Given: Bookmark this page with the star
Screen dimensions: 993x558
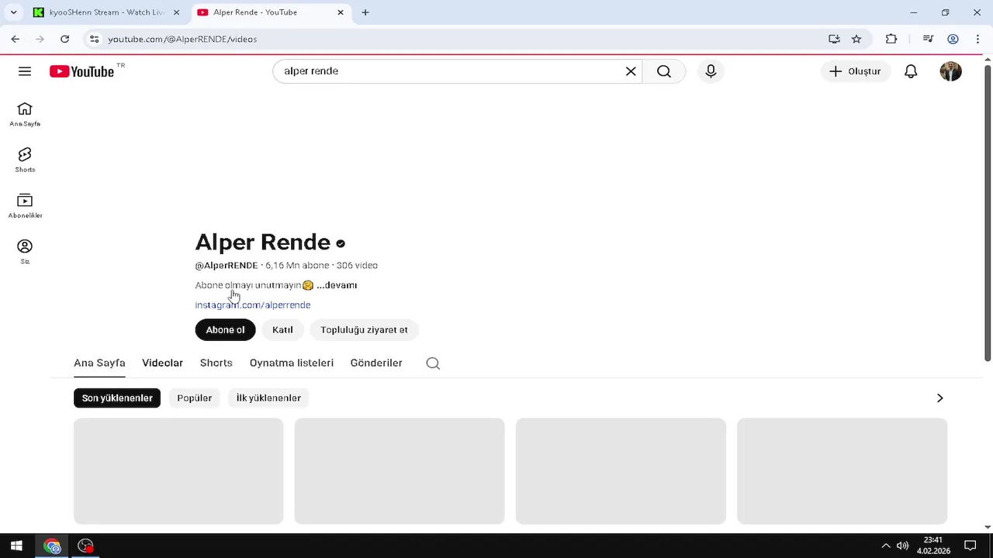Looking at the screenshot, I should click(x=856, y=39).
